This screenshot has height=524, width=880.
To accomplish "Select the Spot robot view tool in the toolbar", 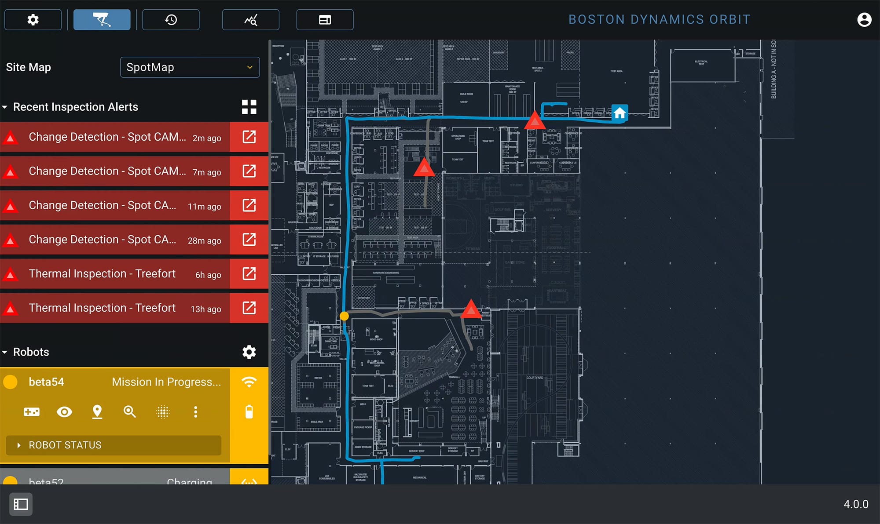I will point(102,19).
